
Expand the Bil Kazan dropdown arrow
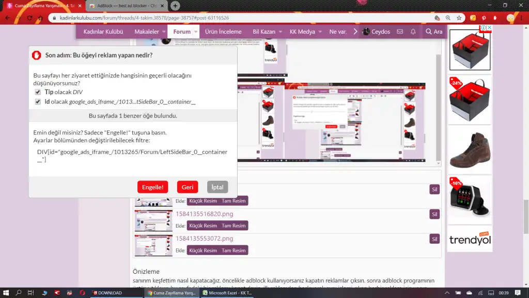[281, 32]
